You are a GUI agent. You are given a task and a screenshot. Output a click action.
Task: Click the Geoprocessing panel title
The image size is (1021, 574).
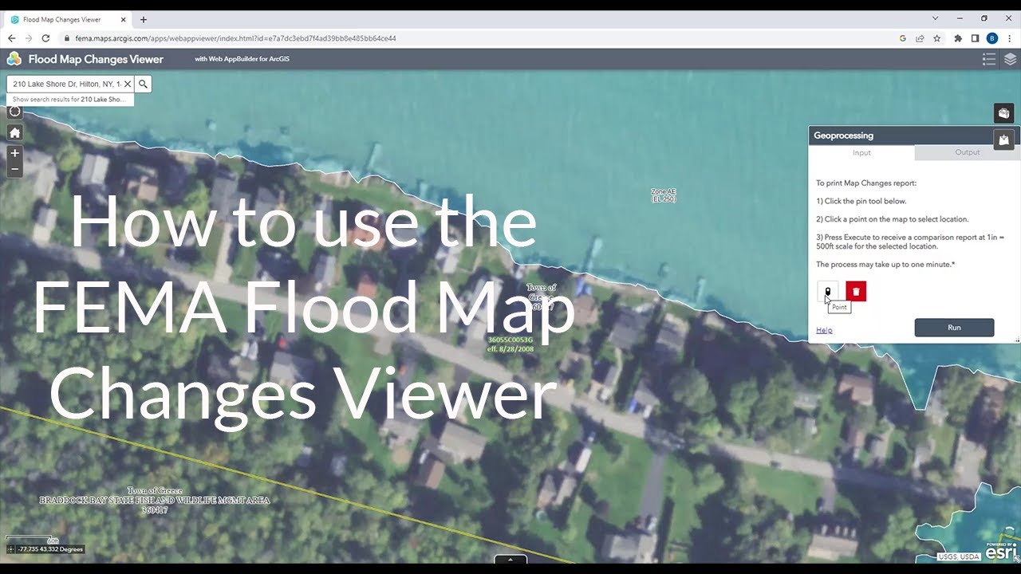[x=844, y=136]
